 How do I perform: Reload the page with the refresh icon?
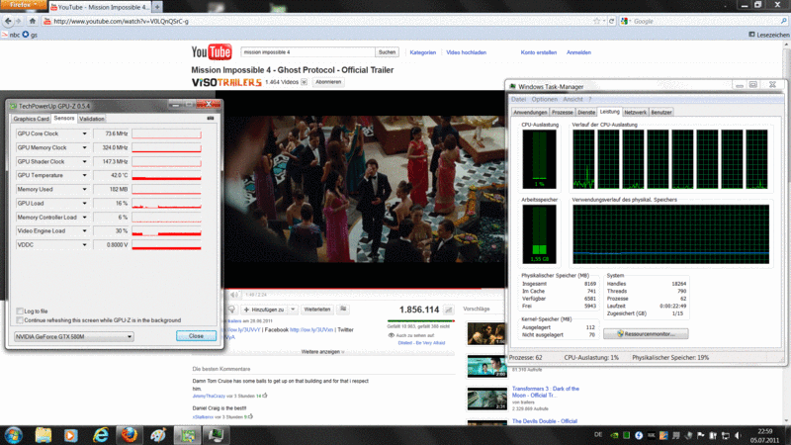(x=611, y=21)
